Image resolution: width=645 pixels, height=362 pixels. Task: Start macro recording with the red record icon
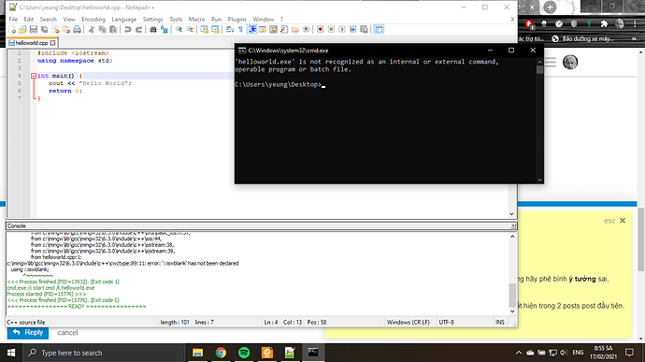point(320,30)
